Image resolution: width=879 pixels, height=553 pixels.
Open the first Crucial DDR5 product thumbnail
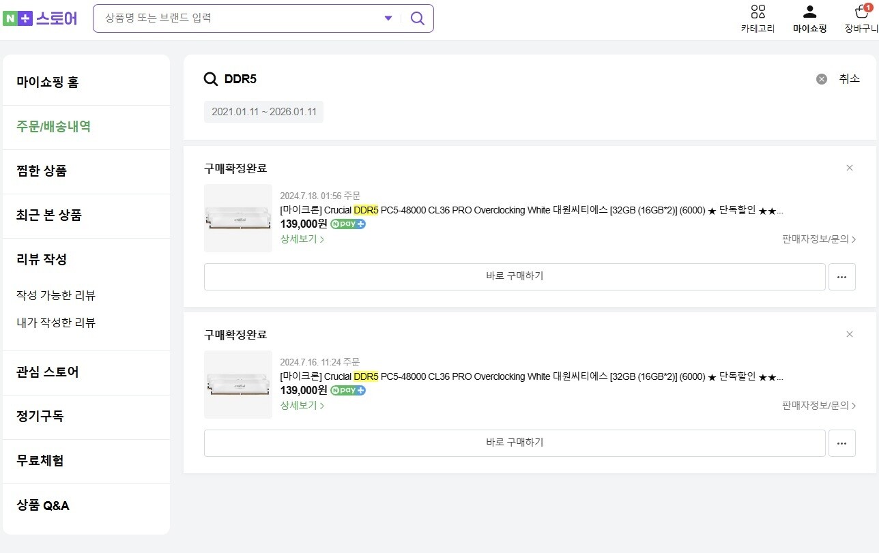pos(238,218)
